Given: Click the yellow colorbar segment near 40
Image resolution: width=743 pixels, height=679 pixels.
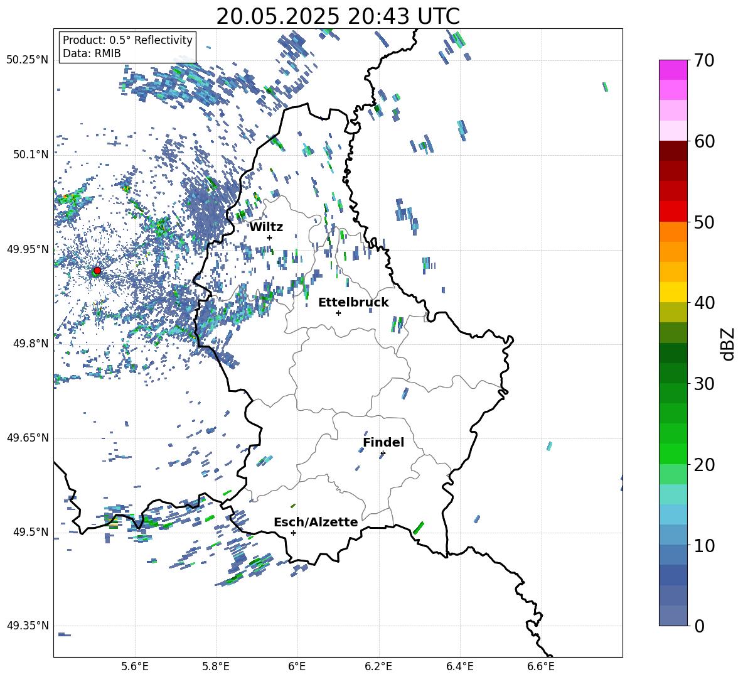Looking at the screenshot, I should (673, 292).
